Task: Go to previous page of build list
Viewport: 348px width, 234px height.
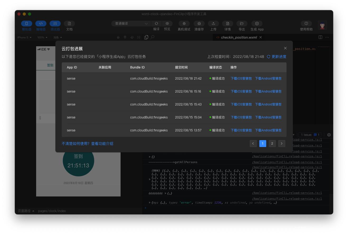Action: tap(253, 143)
